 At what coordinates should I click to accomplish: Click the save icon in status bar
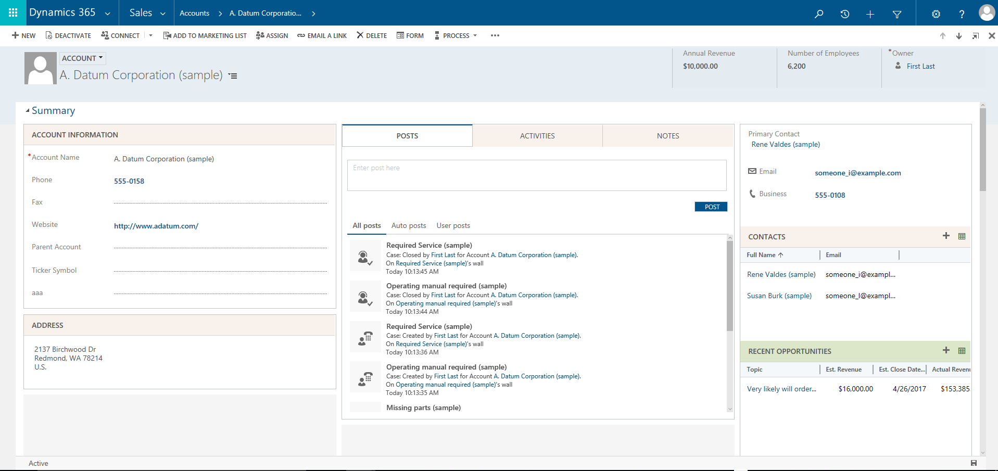click(974, 463)
